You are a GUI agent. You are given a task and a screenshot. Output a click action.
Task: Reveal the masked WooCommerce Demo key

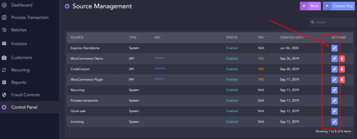click(159, 58)
